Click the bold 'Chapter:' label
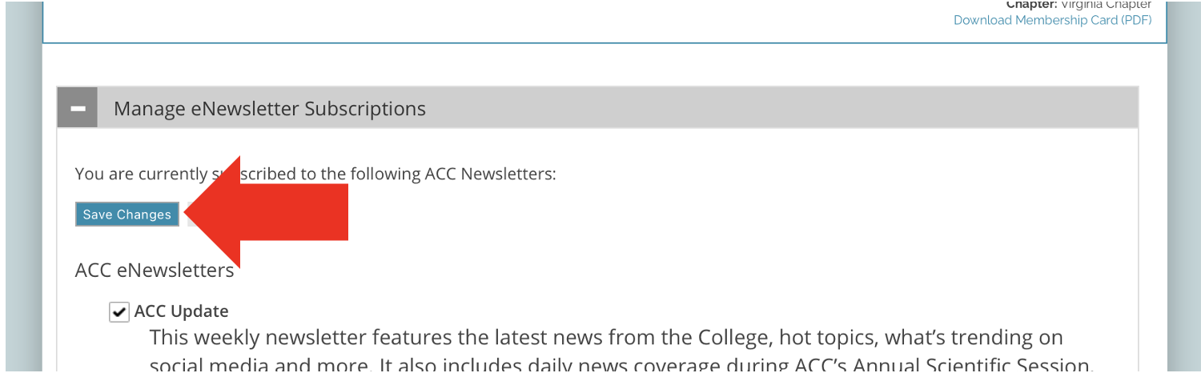This screenshot has width=1201, height=373. pyautogui.click(x=1030, y=5)
